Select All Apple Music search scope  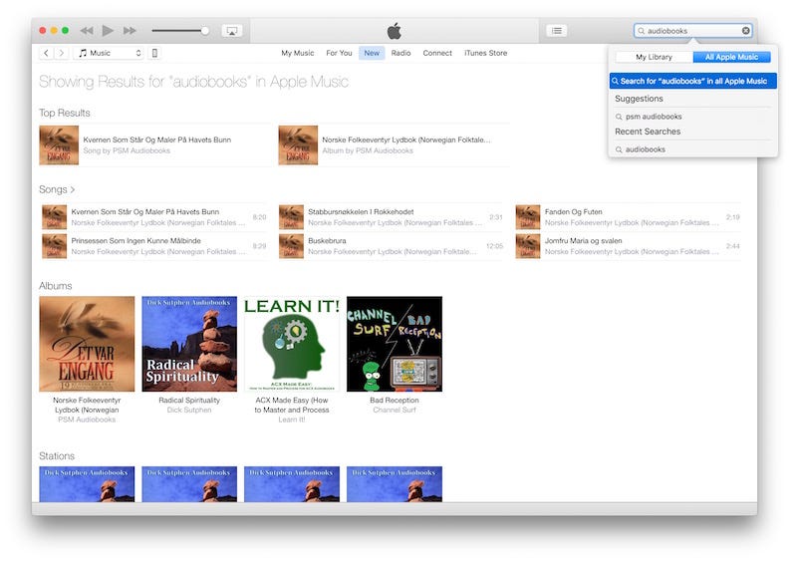[731, 57]
